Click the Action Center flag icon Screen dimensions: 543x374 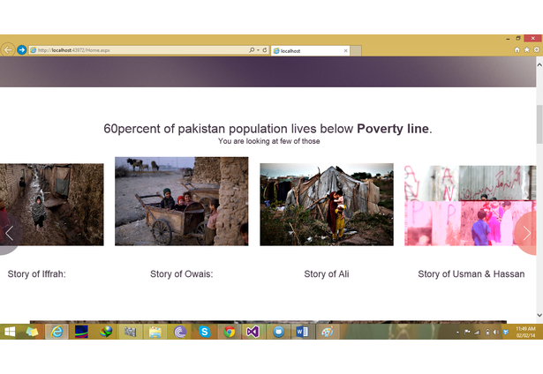pos(467,333)
